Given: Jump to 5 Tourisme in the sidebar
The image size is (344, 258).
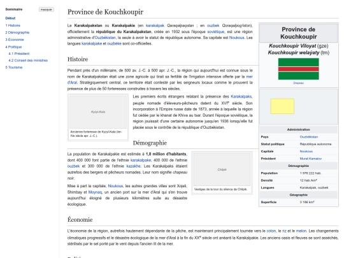Looking at the screenshot, I should click(x=14, y=68).
